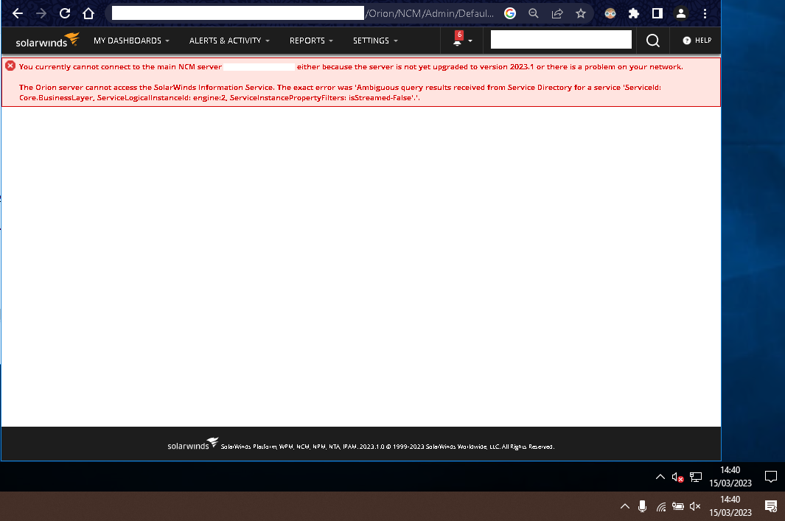
Task: Expand the notifications dropdown arrow
Action: coord(470,41)
